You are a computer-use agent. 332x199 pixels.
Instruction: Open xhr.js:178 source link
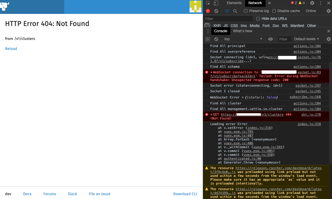coord(311,114)
